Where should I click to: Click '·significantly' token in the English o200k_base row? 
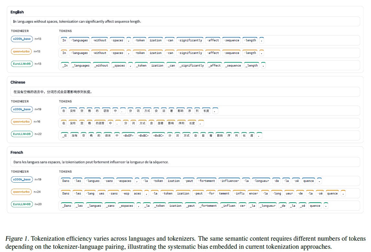[x=190, y=40]
